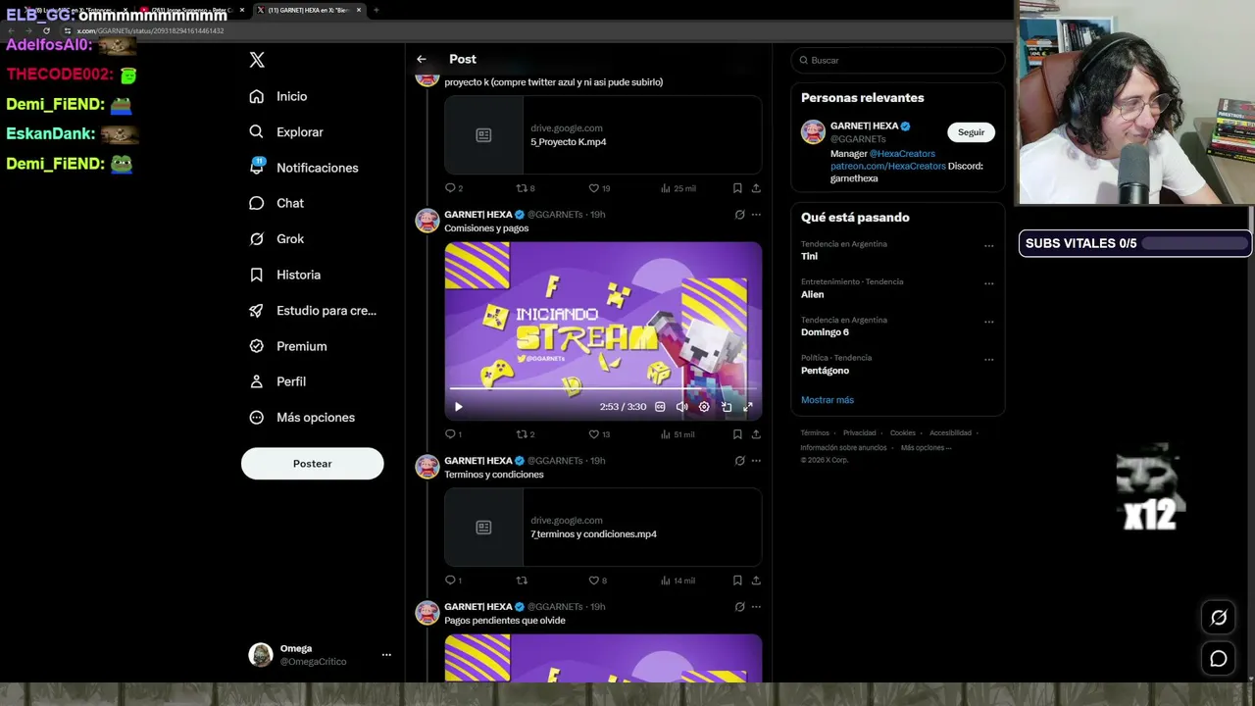Toggle video fullscreen mode
This screenshot has width=1255, height=706.
coord(748,406)
